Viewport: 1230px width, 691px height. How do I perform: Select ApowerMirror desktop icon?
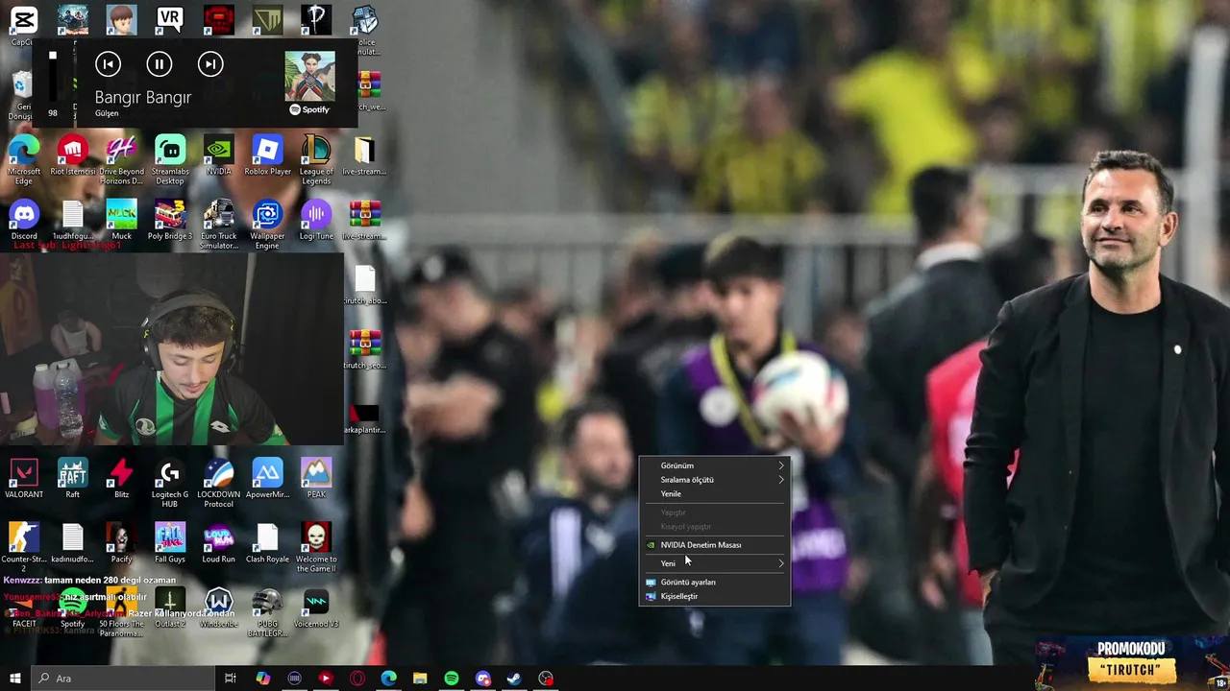(x=267, y=478)
